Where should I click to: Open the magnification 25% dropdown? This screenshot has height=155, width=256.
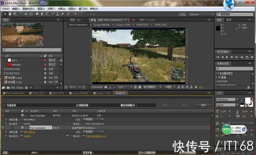[75, 87]
